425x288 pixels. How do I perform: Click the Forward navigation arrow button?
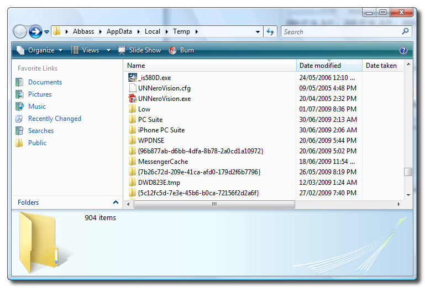coord(35,31)
